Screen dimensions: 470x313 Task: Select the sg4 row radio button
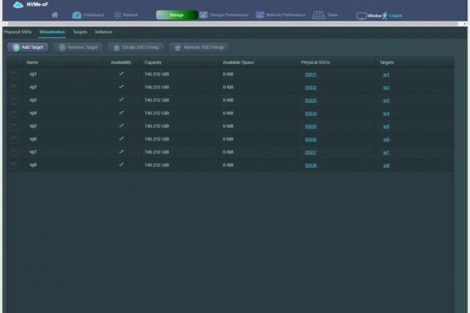pyautogui.click(x=14, y=113)
